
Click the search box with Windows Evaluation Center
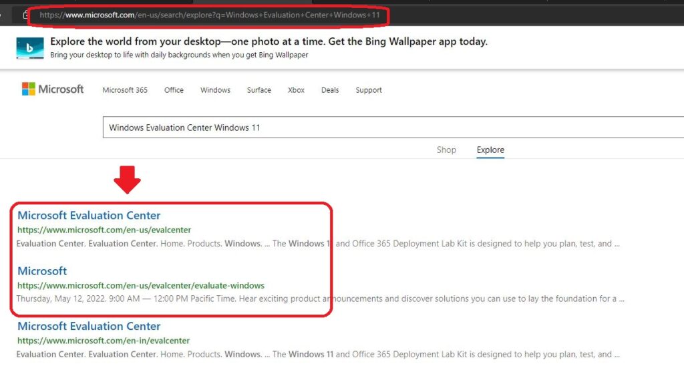[393, 128]
